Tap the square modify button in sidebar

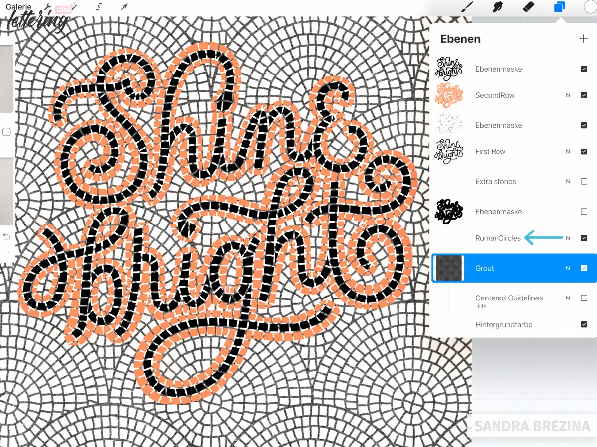pyautogui.click(x=7, y=132)
